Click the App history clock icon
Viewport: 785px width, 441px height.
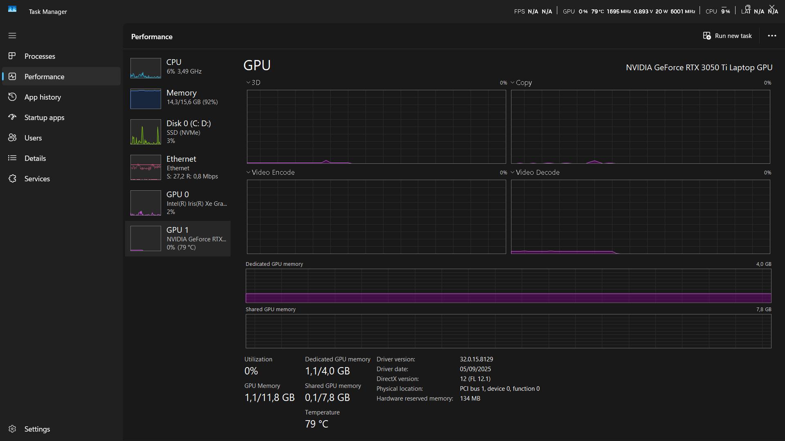coord(12,97)
